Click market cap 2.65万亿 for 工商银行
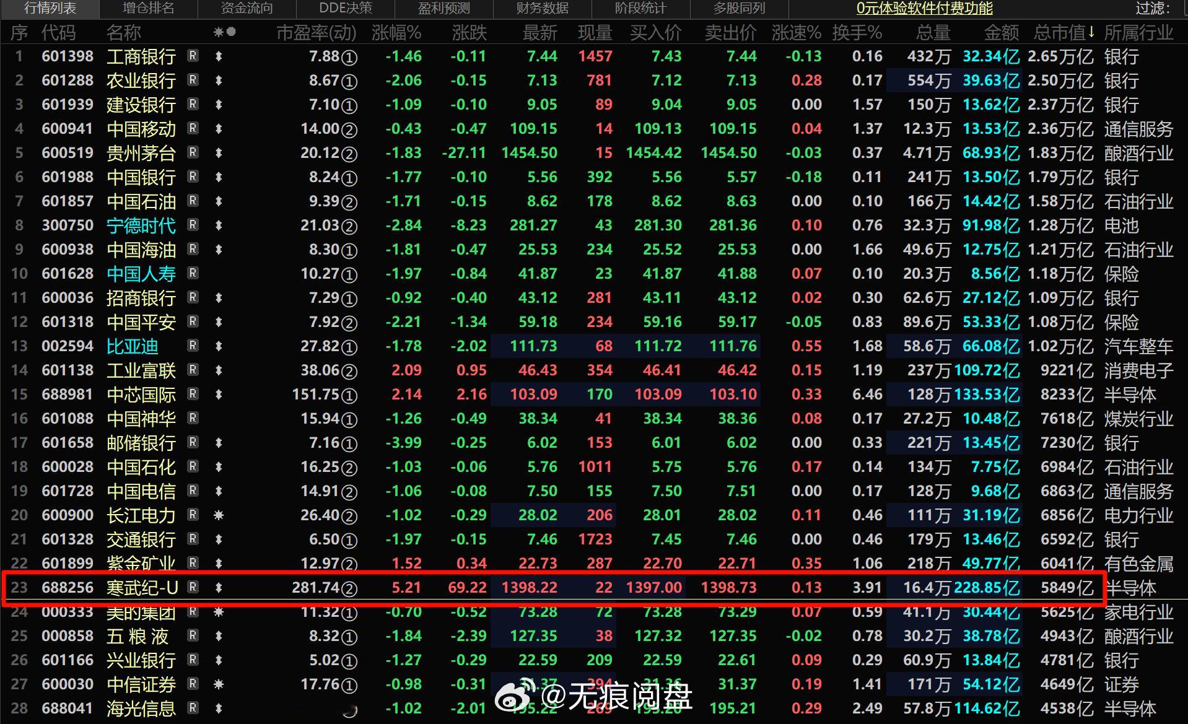The image size is (1188, 724). tap(1060, 56)
